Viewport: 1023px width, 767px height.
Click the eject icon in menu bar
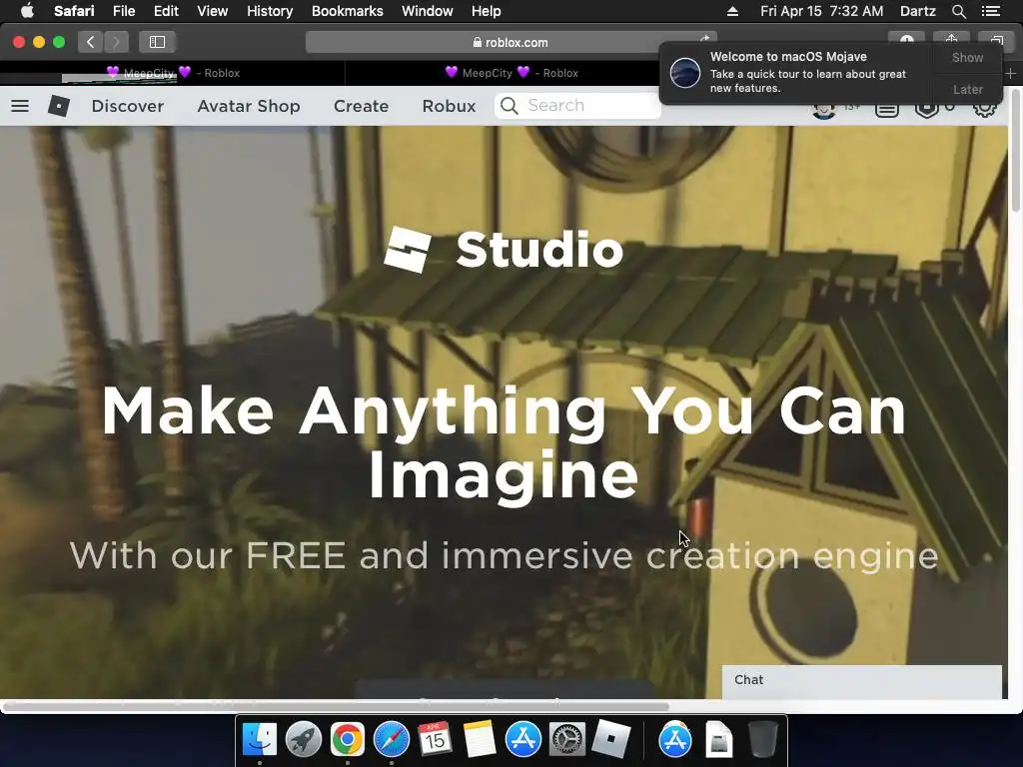pyautogui.click(x=732, y=11)
